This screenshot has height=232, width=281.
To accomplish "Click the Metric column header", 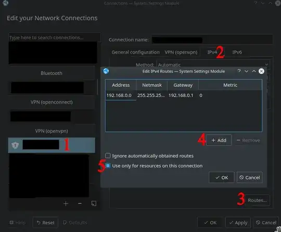I will [230, 85].
